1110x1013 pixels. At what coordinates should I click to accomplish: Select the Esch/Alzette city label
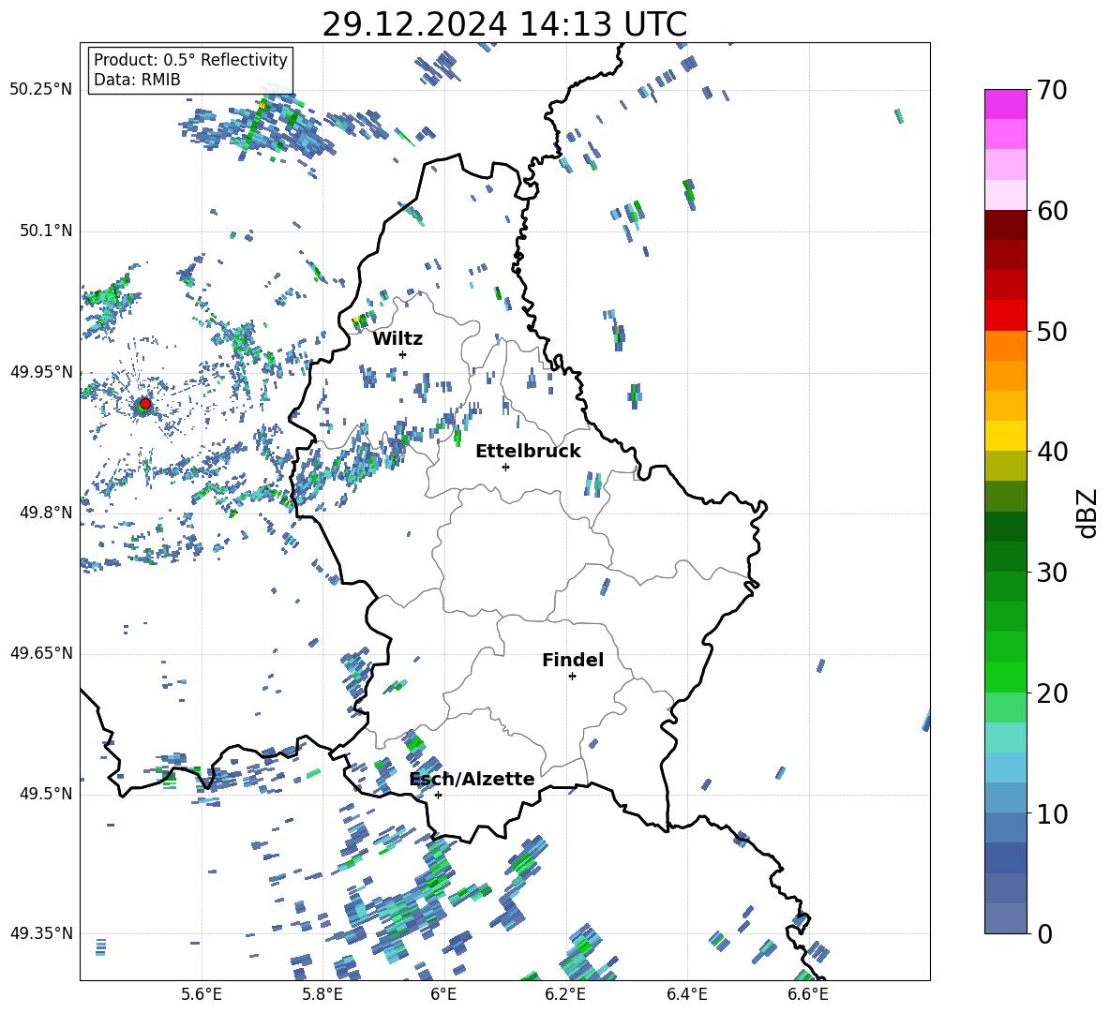point(472,779)
